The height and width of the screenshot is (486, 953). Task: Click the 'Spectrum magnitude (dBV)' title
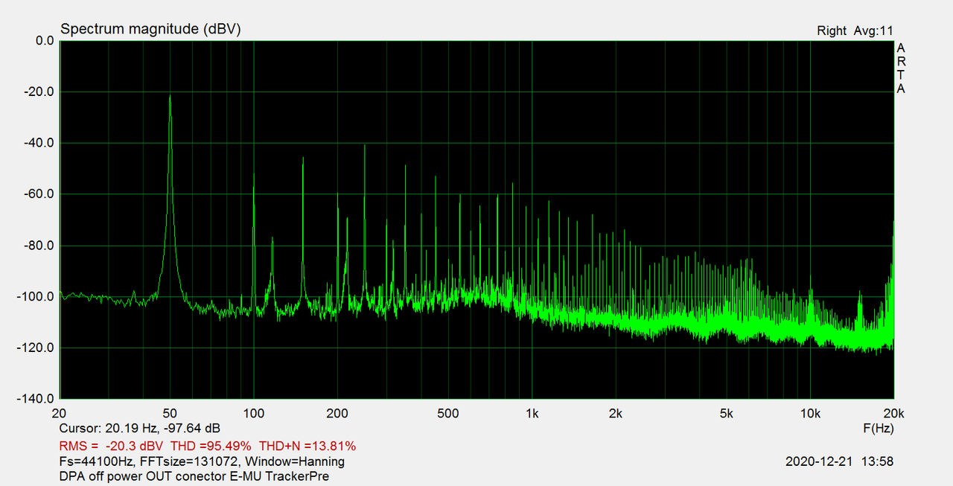tap(150, 29)
